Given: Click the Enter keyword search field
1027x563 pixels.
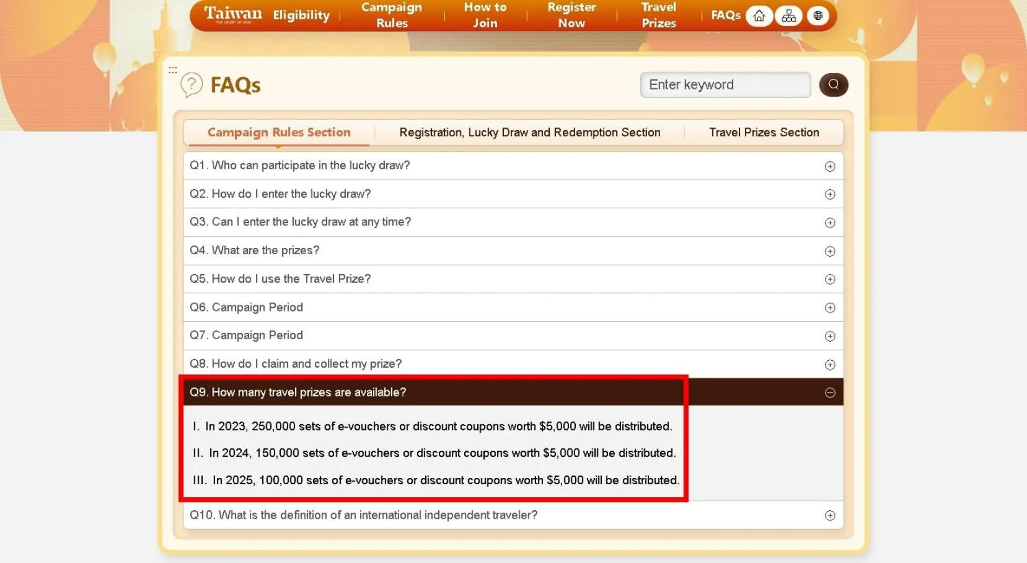Looking at the screenshot, I should point(725,85).
